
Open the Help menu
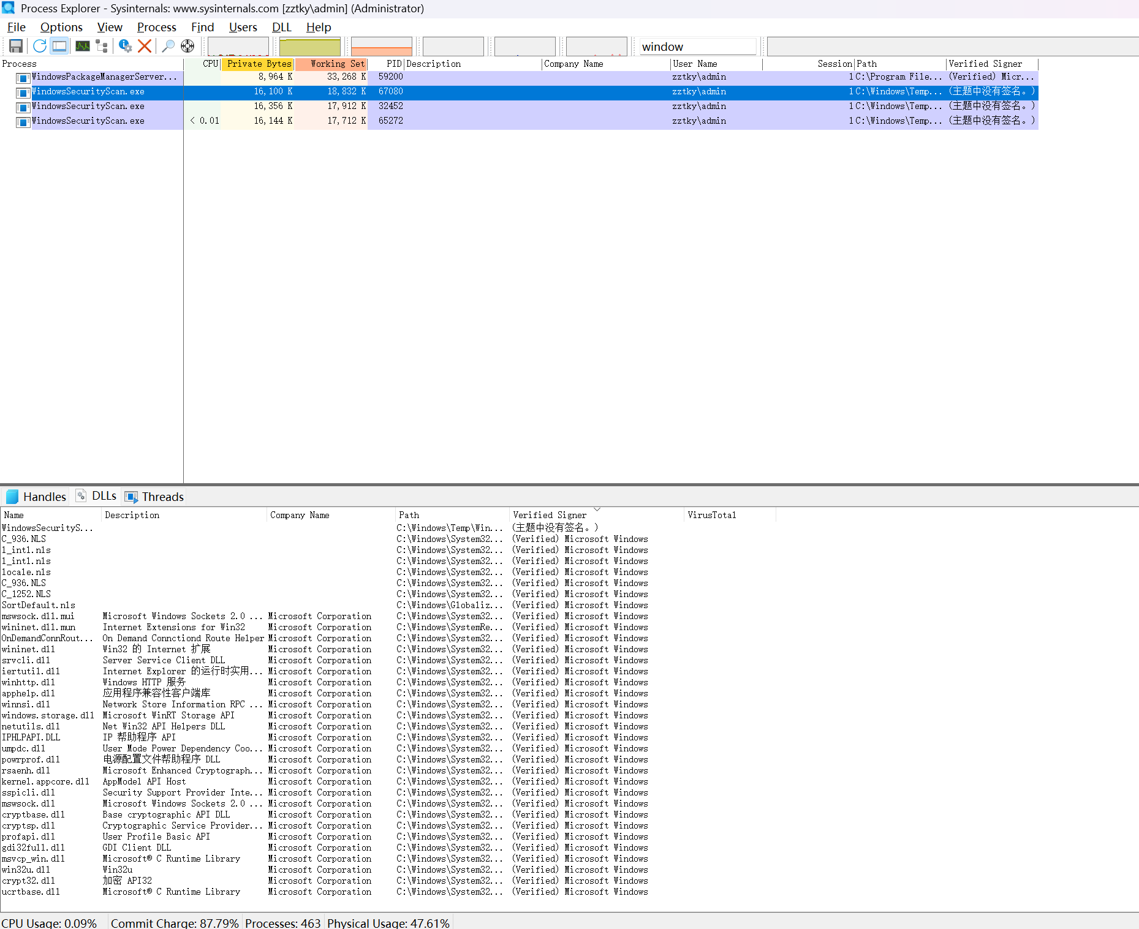coord(319,27)
